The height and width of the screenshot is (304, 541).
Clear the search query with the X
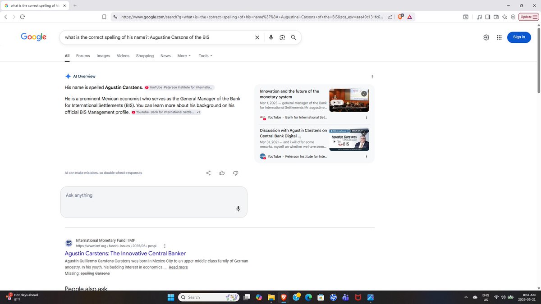pos(257,37)
